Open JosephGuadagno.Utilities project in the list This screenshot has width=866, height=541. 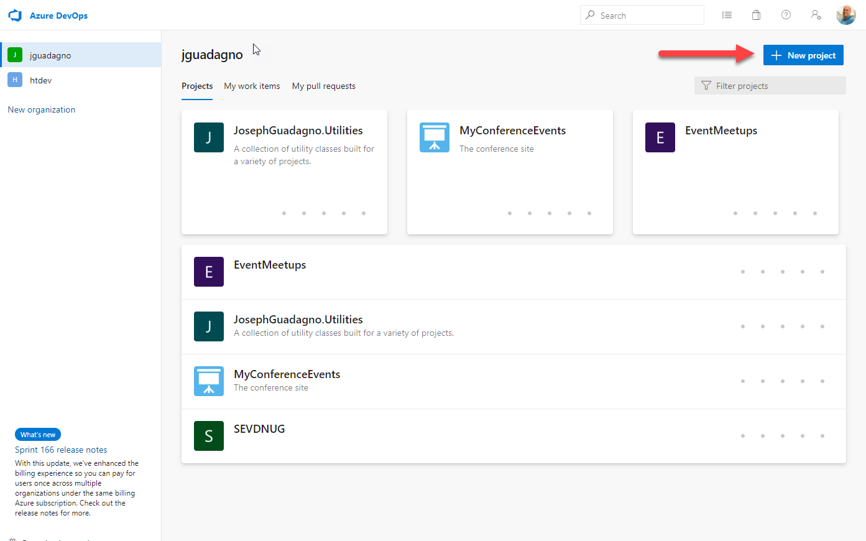tap(514, 326)
